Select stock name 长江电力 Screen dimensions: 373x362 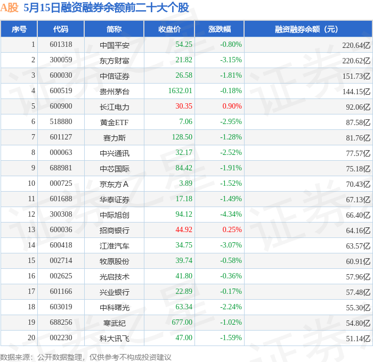(x=115, y=107)
